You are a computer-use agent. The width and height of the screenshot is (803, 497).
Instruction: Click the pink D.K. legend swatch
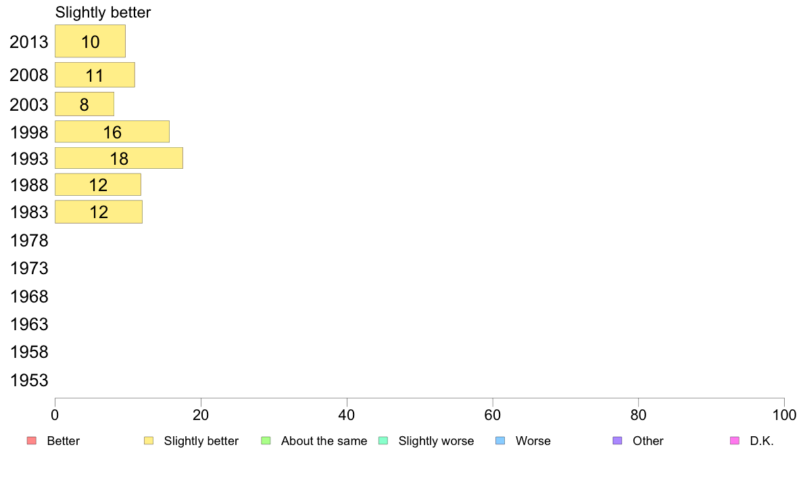tap(735, 441)
